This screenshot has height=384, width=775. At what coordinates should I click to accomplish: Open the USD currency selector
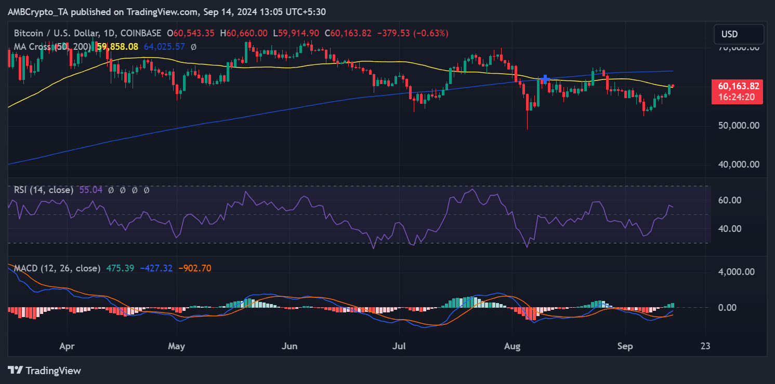click(x=739, y=34)
